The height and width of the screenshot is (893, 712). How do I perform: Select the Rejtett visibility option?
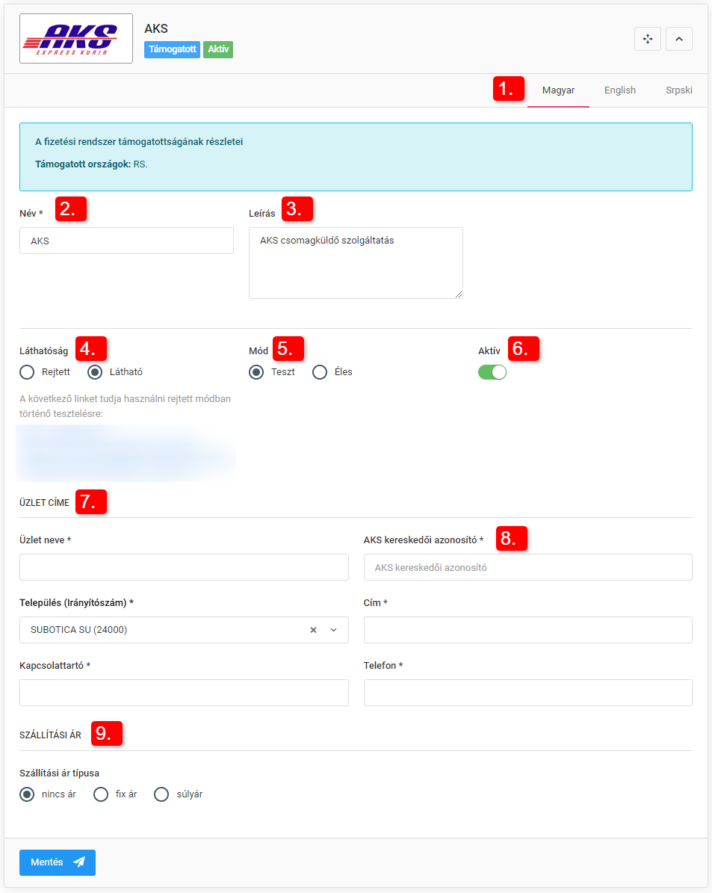click(27, 371)
